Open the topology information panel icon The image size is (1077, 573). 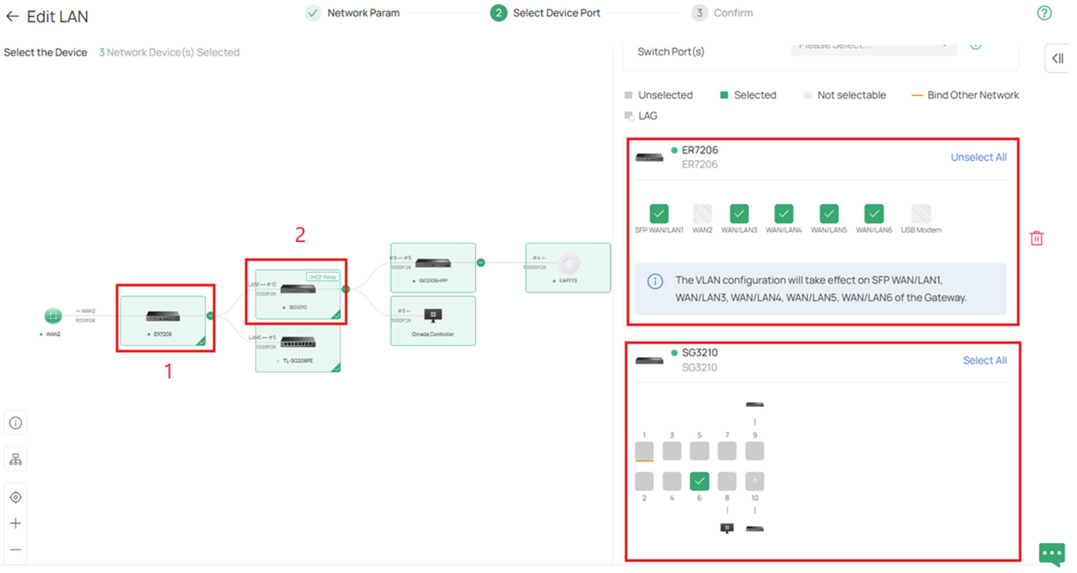(15, 423)
